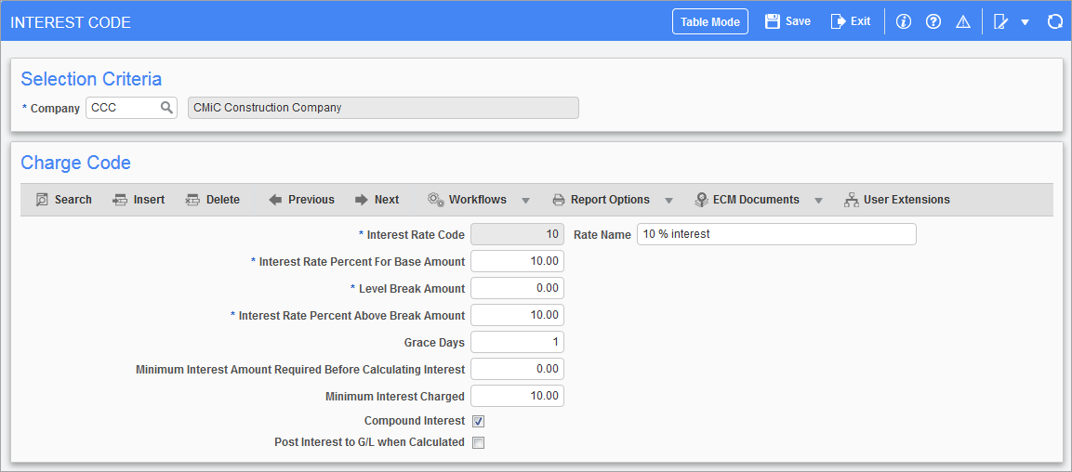Click the CMiC Construction Company name field
This screenshot has width=1072, height=472.
click(384, 107)
